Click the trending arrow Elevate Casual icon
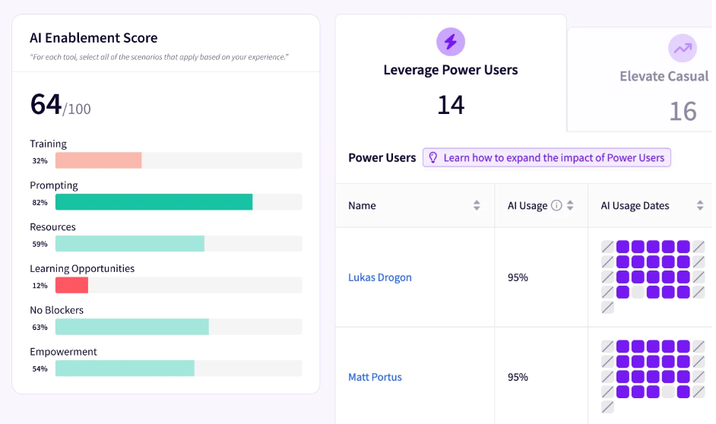Viewport: 716px width, 424px height. [683, 48]
